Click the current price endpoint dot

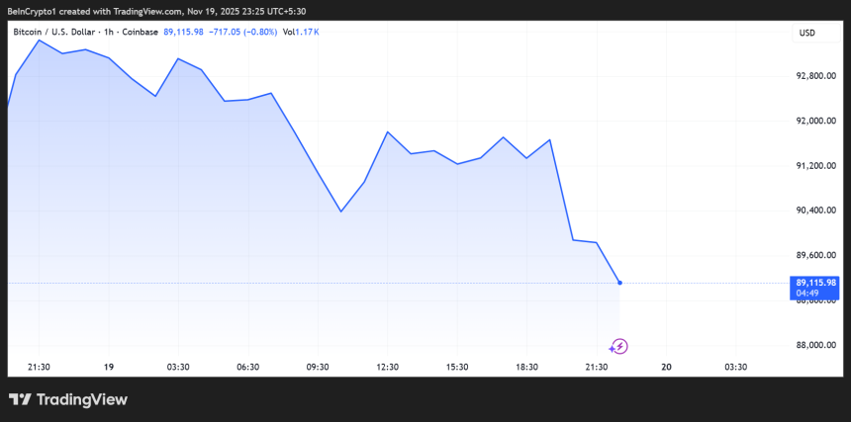click(619, 283)
